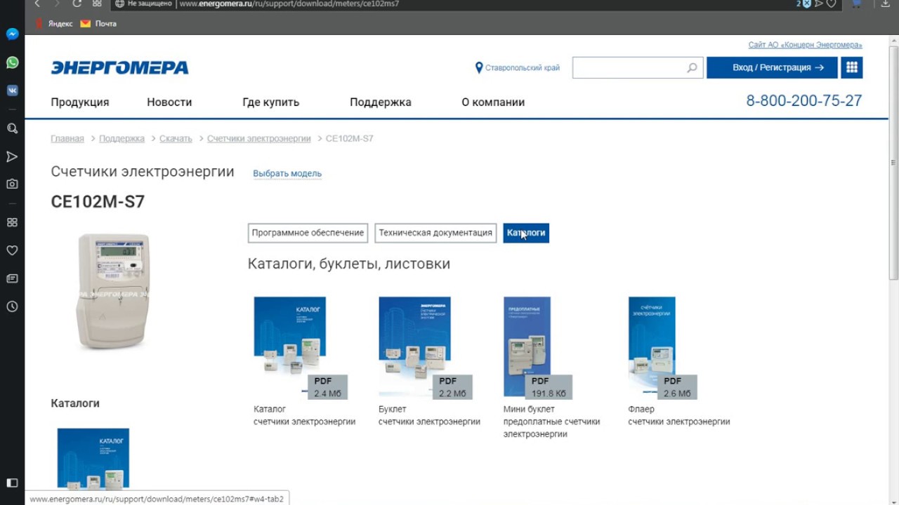Click the send arrow icon in the address bar
Screen dimensions: 899x505
(819, 4)
